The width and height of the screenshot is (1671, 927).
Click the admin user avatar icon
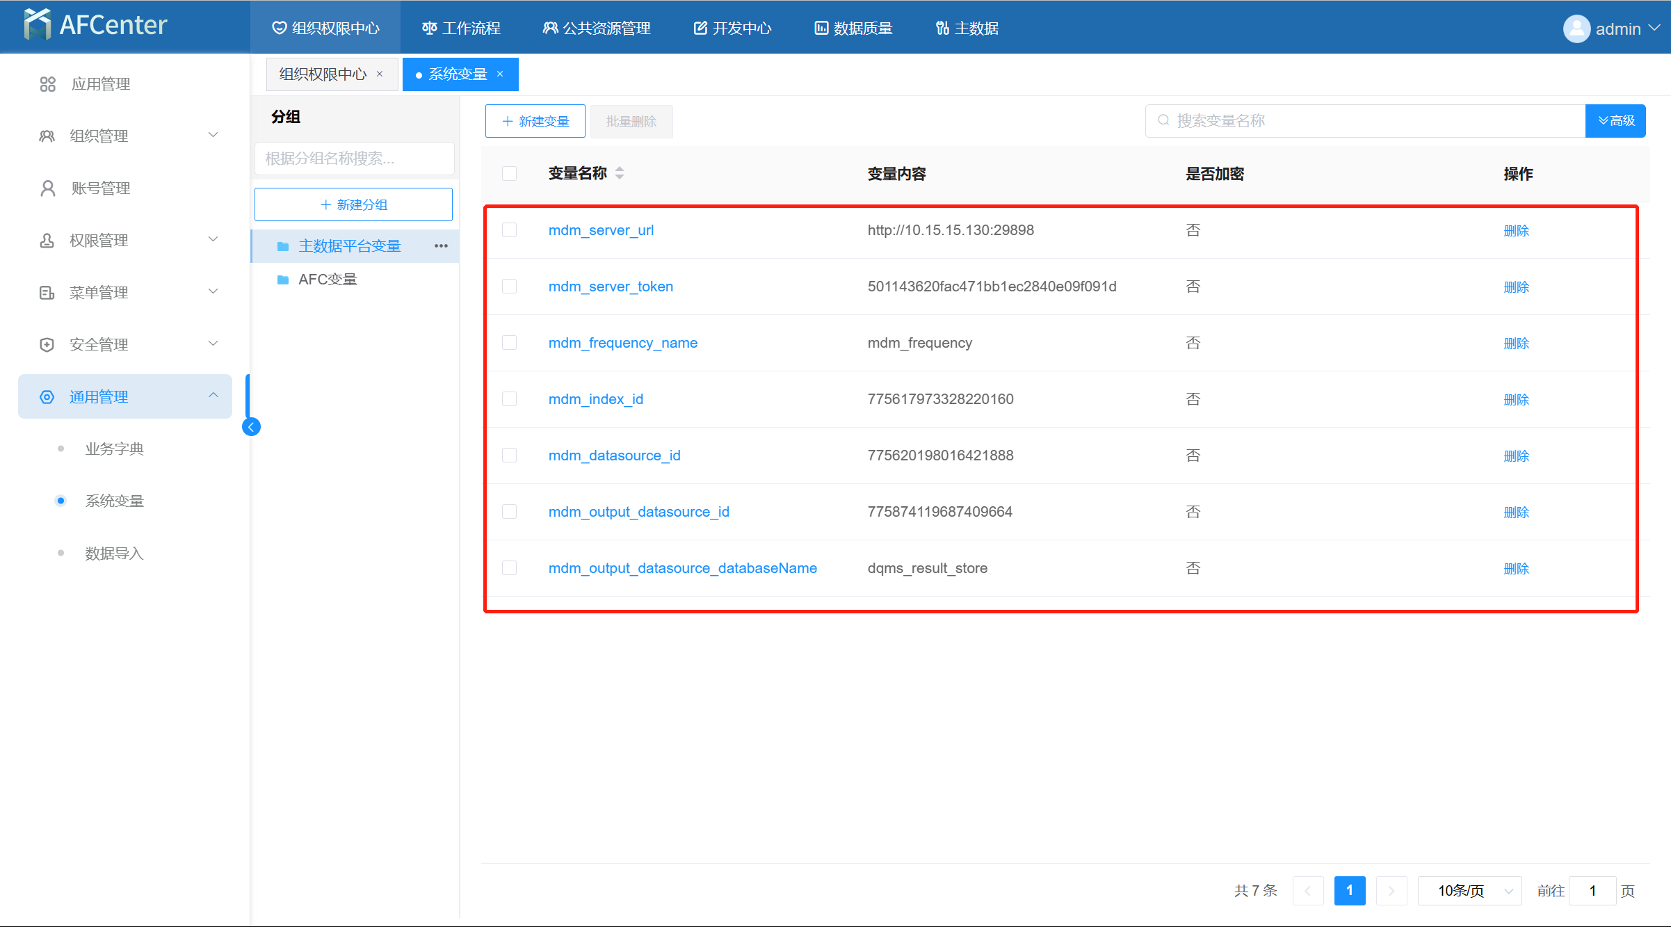(x=1576, y=29)
